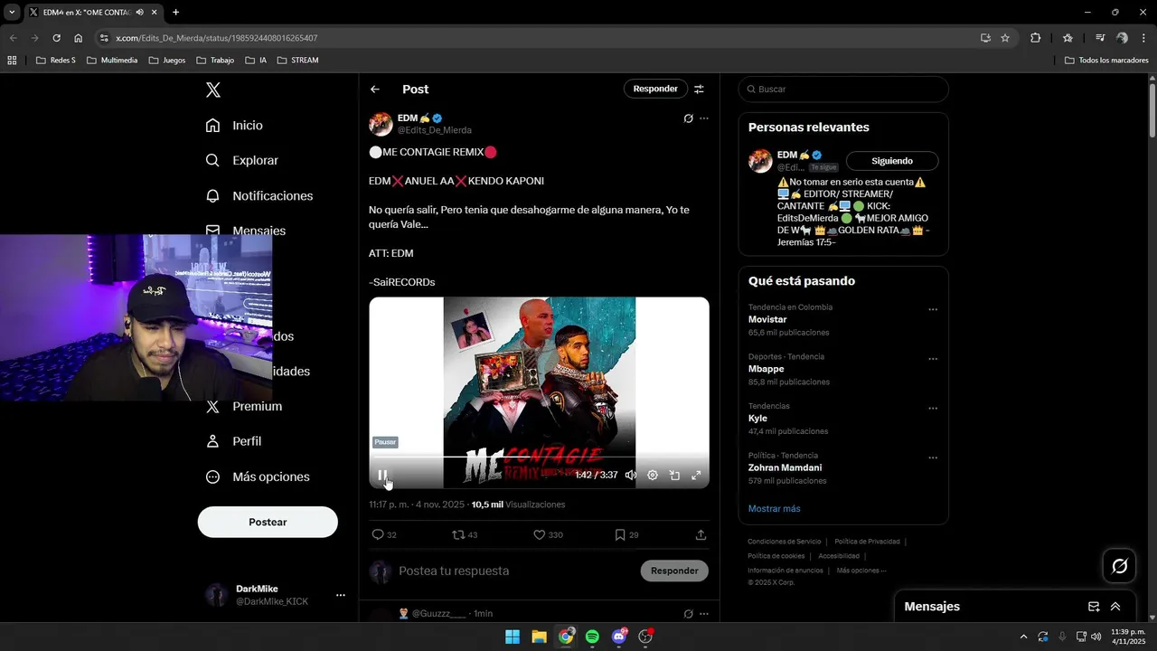Screen dimensions: 1157x651
Task: Open Zohran Mamdani trend options menu
Action: click(933, 458)
